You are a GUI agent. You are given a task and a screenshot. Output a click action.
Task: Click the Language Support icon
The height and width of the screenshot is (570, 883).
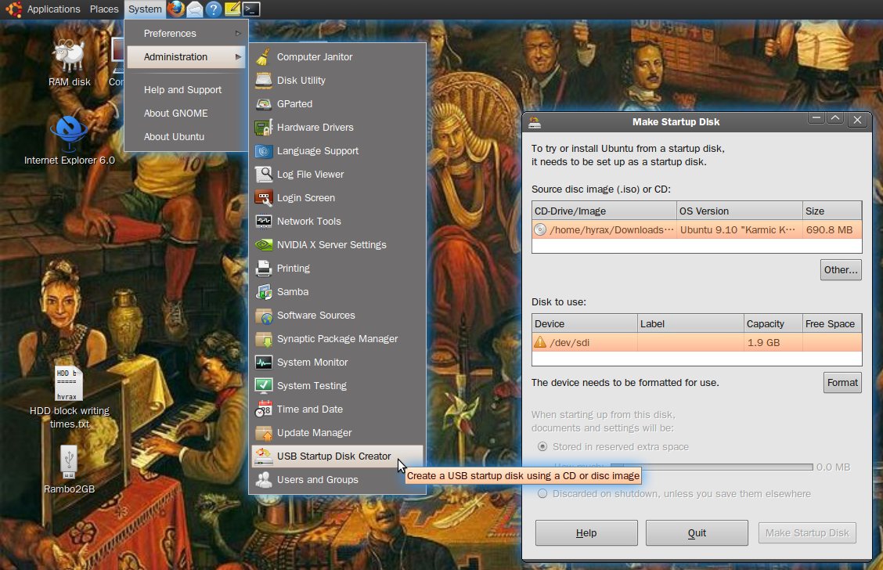point(263,151)
